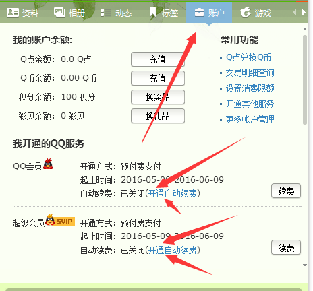Click the vertical scrollbar thumb
313x291 pixels.
pyautogui.click(x=305, y=79)
